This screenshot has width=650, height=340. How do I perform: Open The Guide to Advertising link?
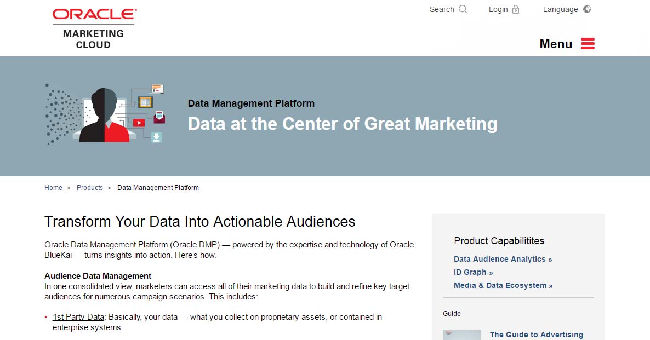(536, 335)
